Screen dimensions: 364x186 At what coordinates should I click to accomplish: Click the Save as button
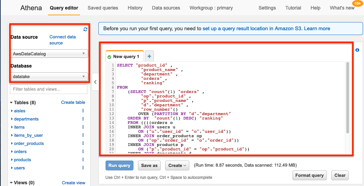[149, 165]
